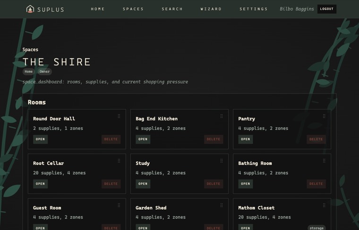359x230 pixels.
Task: Click the Bathing Room card title
Action: pos(255,163)
